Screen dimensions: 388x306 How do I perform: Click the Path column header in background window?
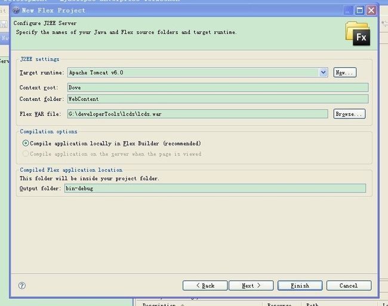[312, 305]
